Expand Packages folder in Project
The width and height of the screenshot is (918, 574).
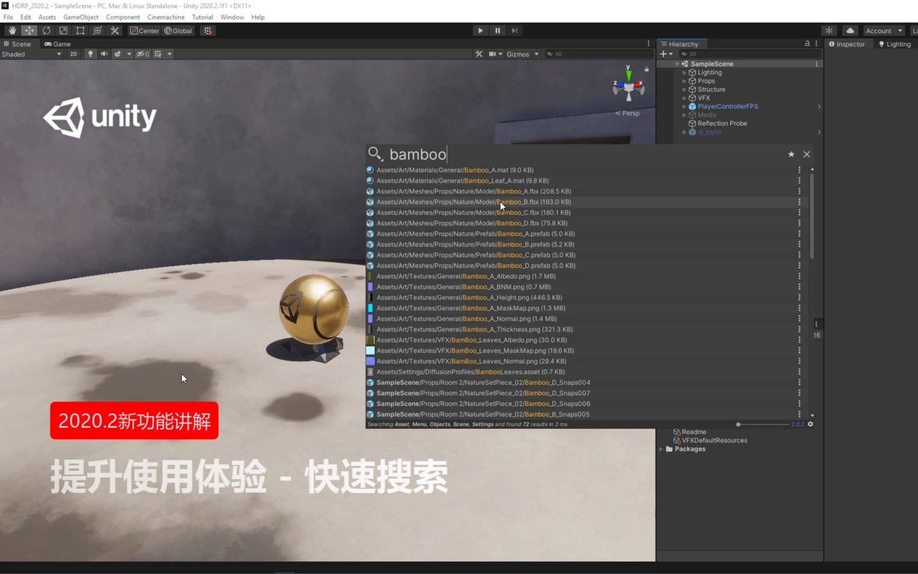click(x=662, y=449)
